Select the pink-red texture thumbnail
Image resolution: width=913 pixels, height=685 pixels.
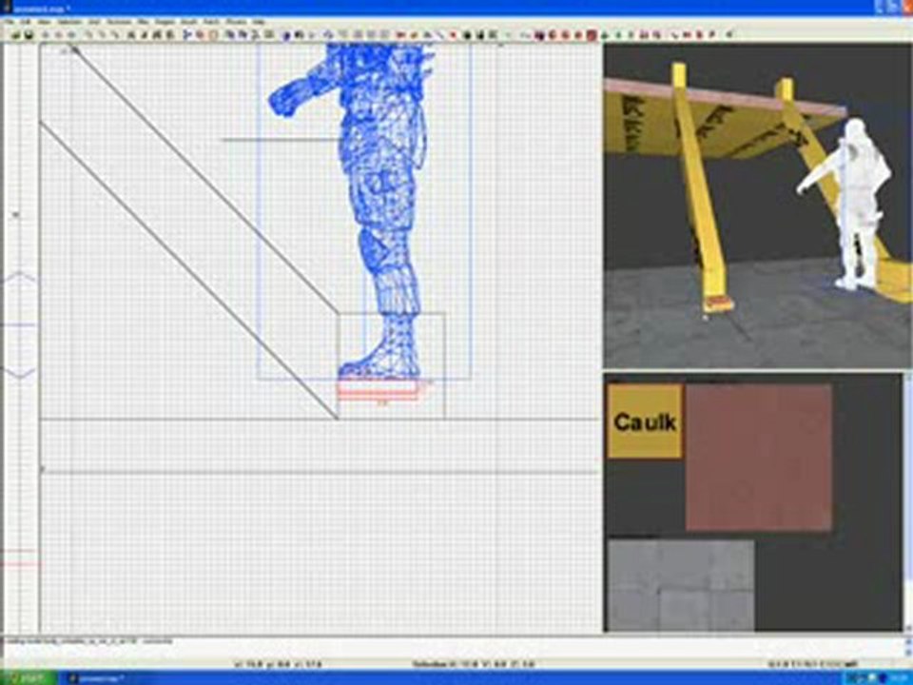pyautogui.click(x=759, y=458)
